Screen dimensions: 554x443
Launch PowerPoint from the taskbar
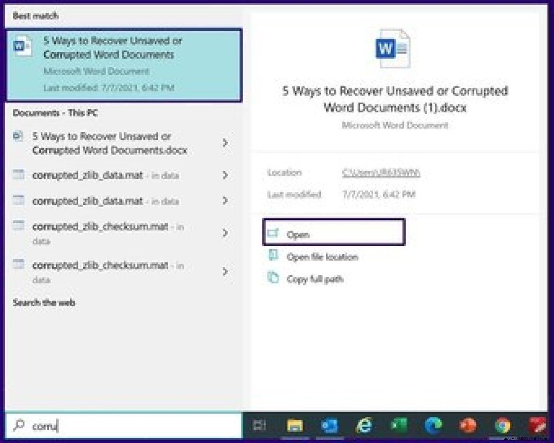tap(468, 425)
